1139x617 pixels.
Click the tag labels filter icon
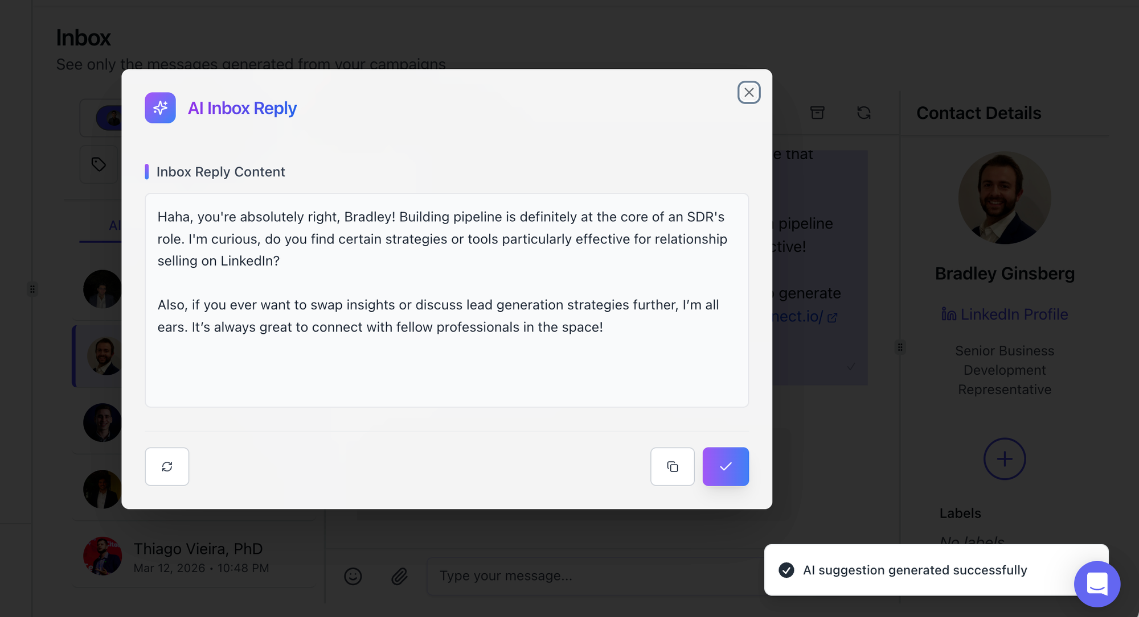point(99,164)
